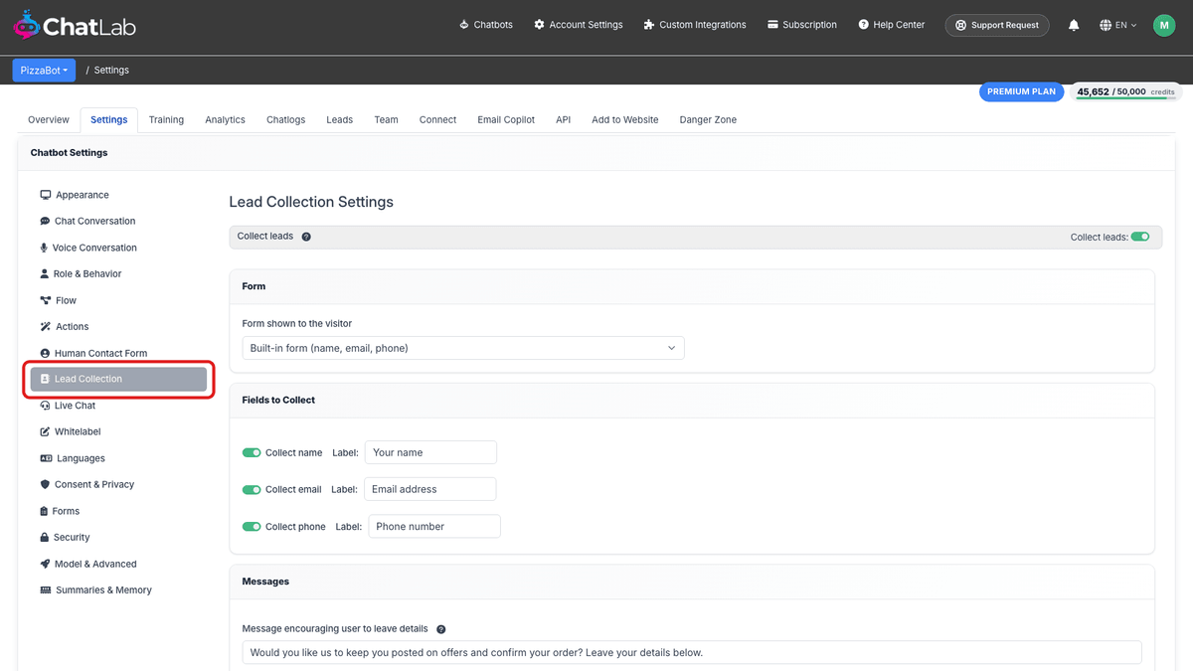The image size is (1193, 671).
Task: Open notifications bell icon
Action: 1074,25
